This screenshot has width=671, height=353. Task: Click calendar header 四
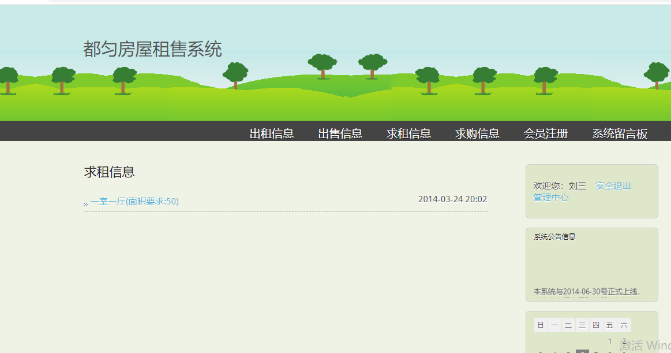596,325
